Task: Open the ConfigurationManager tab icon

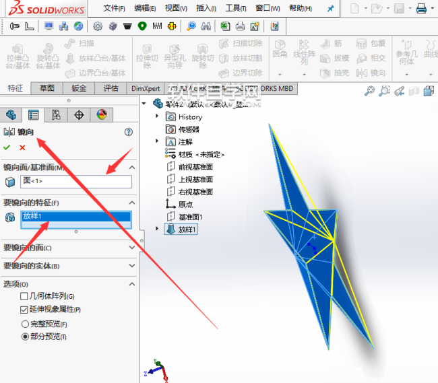Action: click(56, 115)
